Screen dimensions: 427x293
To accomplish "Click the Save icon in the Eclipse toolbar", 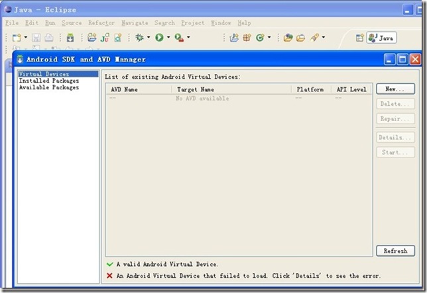I will (36, 38).
